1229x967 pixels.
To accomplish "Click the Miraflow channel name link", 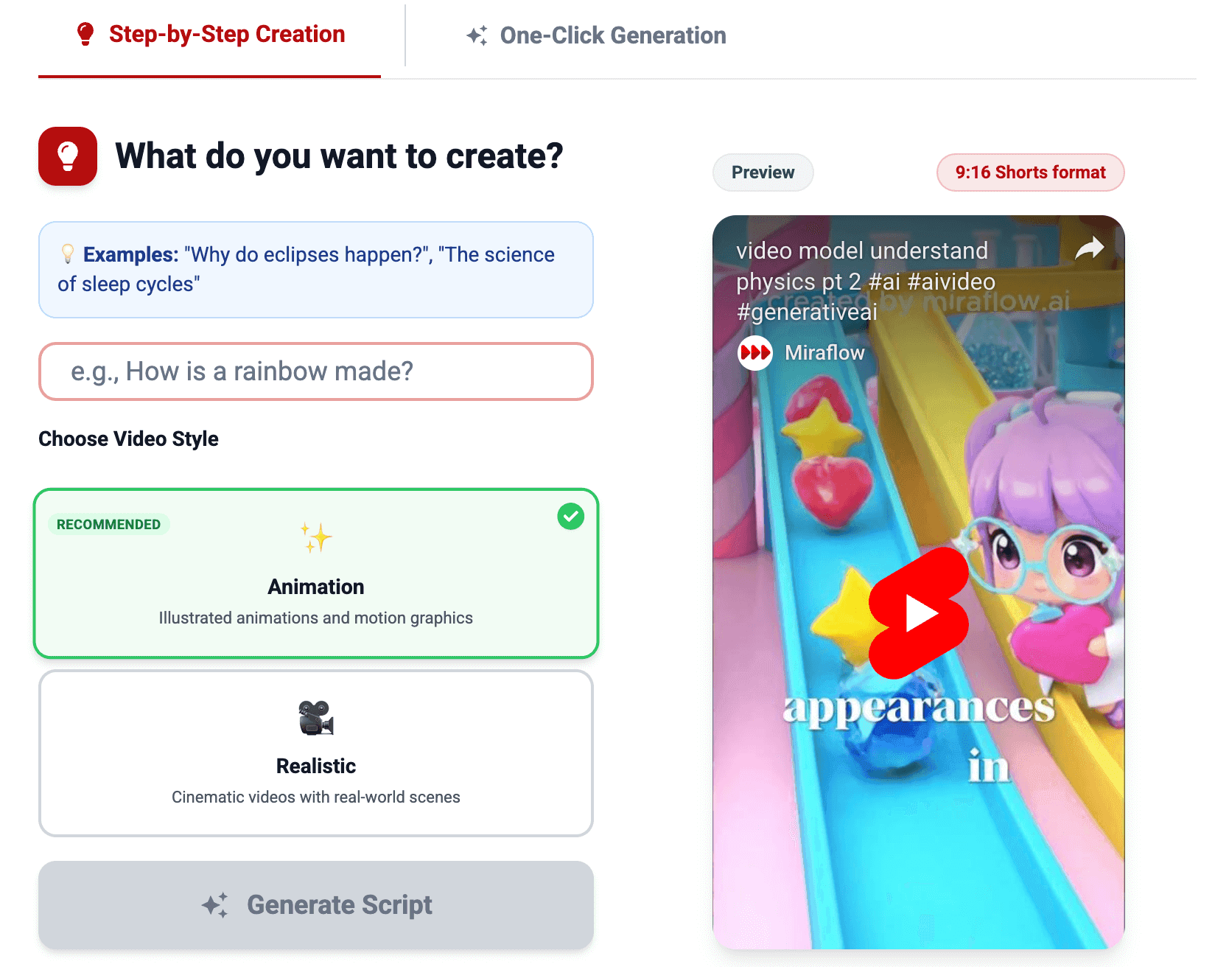I will (x=824, y=353).
